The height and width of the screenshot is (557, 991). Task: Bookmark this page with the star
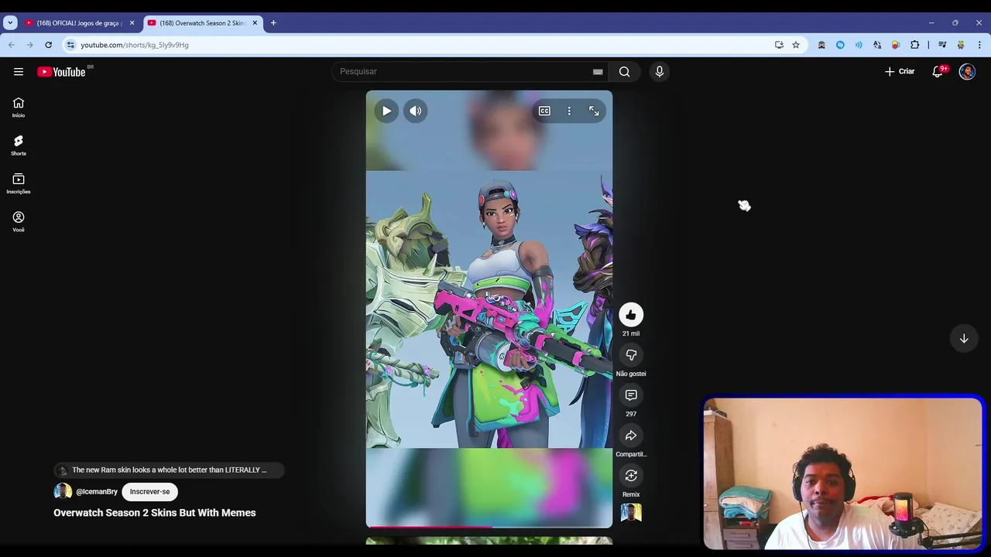796,45
